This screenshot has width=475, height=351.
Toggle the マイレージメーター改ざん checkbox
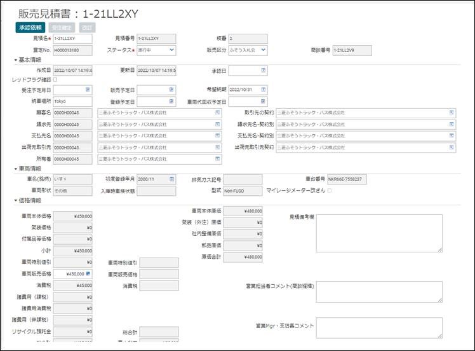329,191
